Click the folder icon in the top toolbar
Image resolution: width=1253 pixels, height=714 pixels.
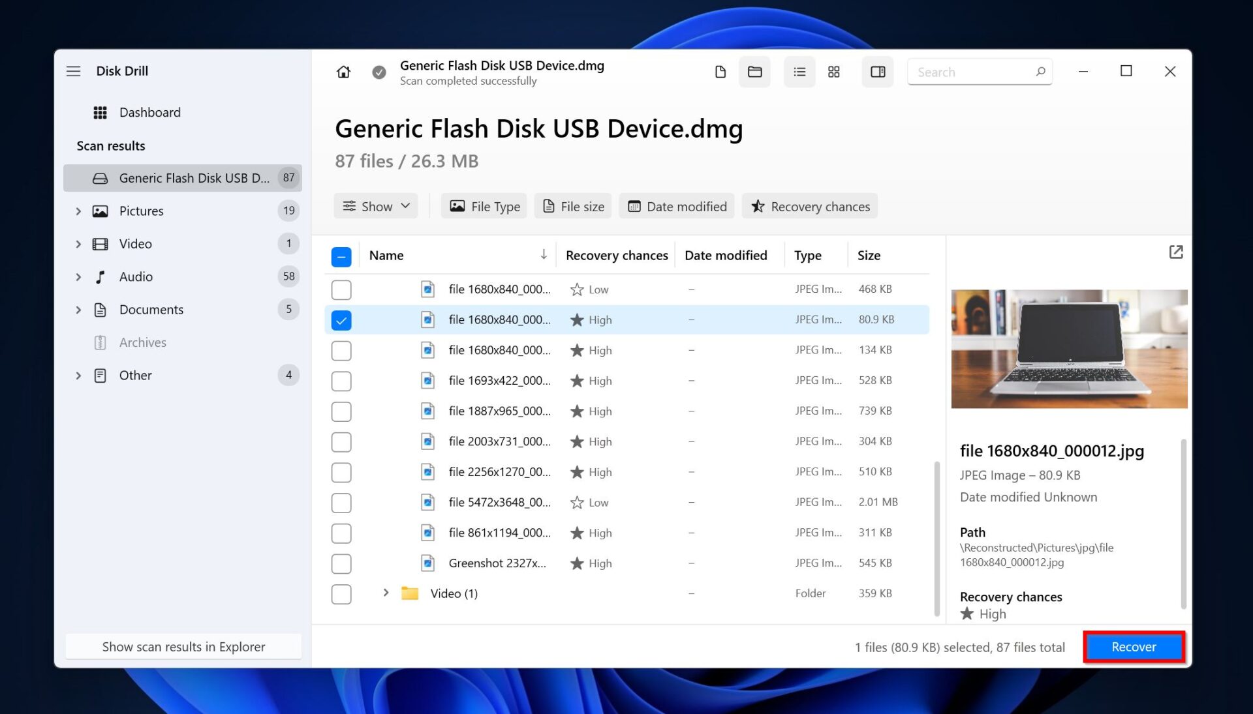(x=754, y=72)
